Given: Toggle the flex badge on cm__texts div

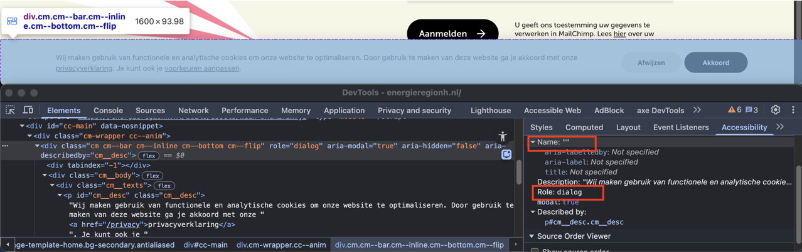Looking at the screenshot, I should pos(164,186).
